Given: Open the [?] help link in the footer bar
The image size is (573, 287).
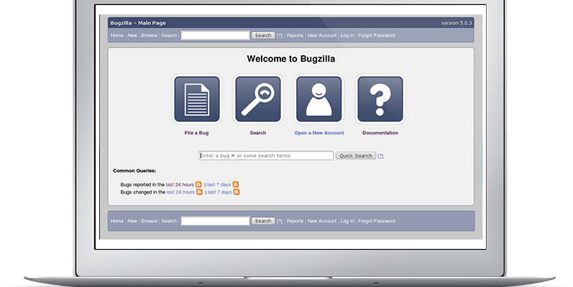Looking at the screenshot, I should click(280, 221).
